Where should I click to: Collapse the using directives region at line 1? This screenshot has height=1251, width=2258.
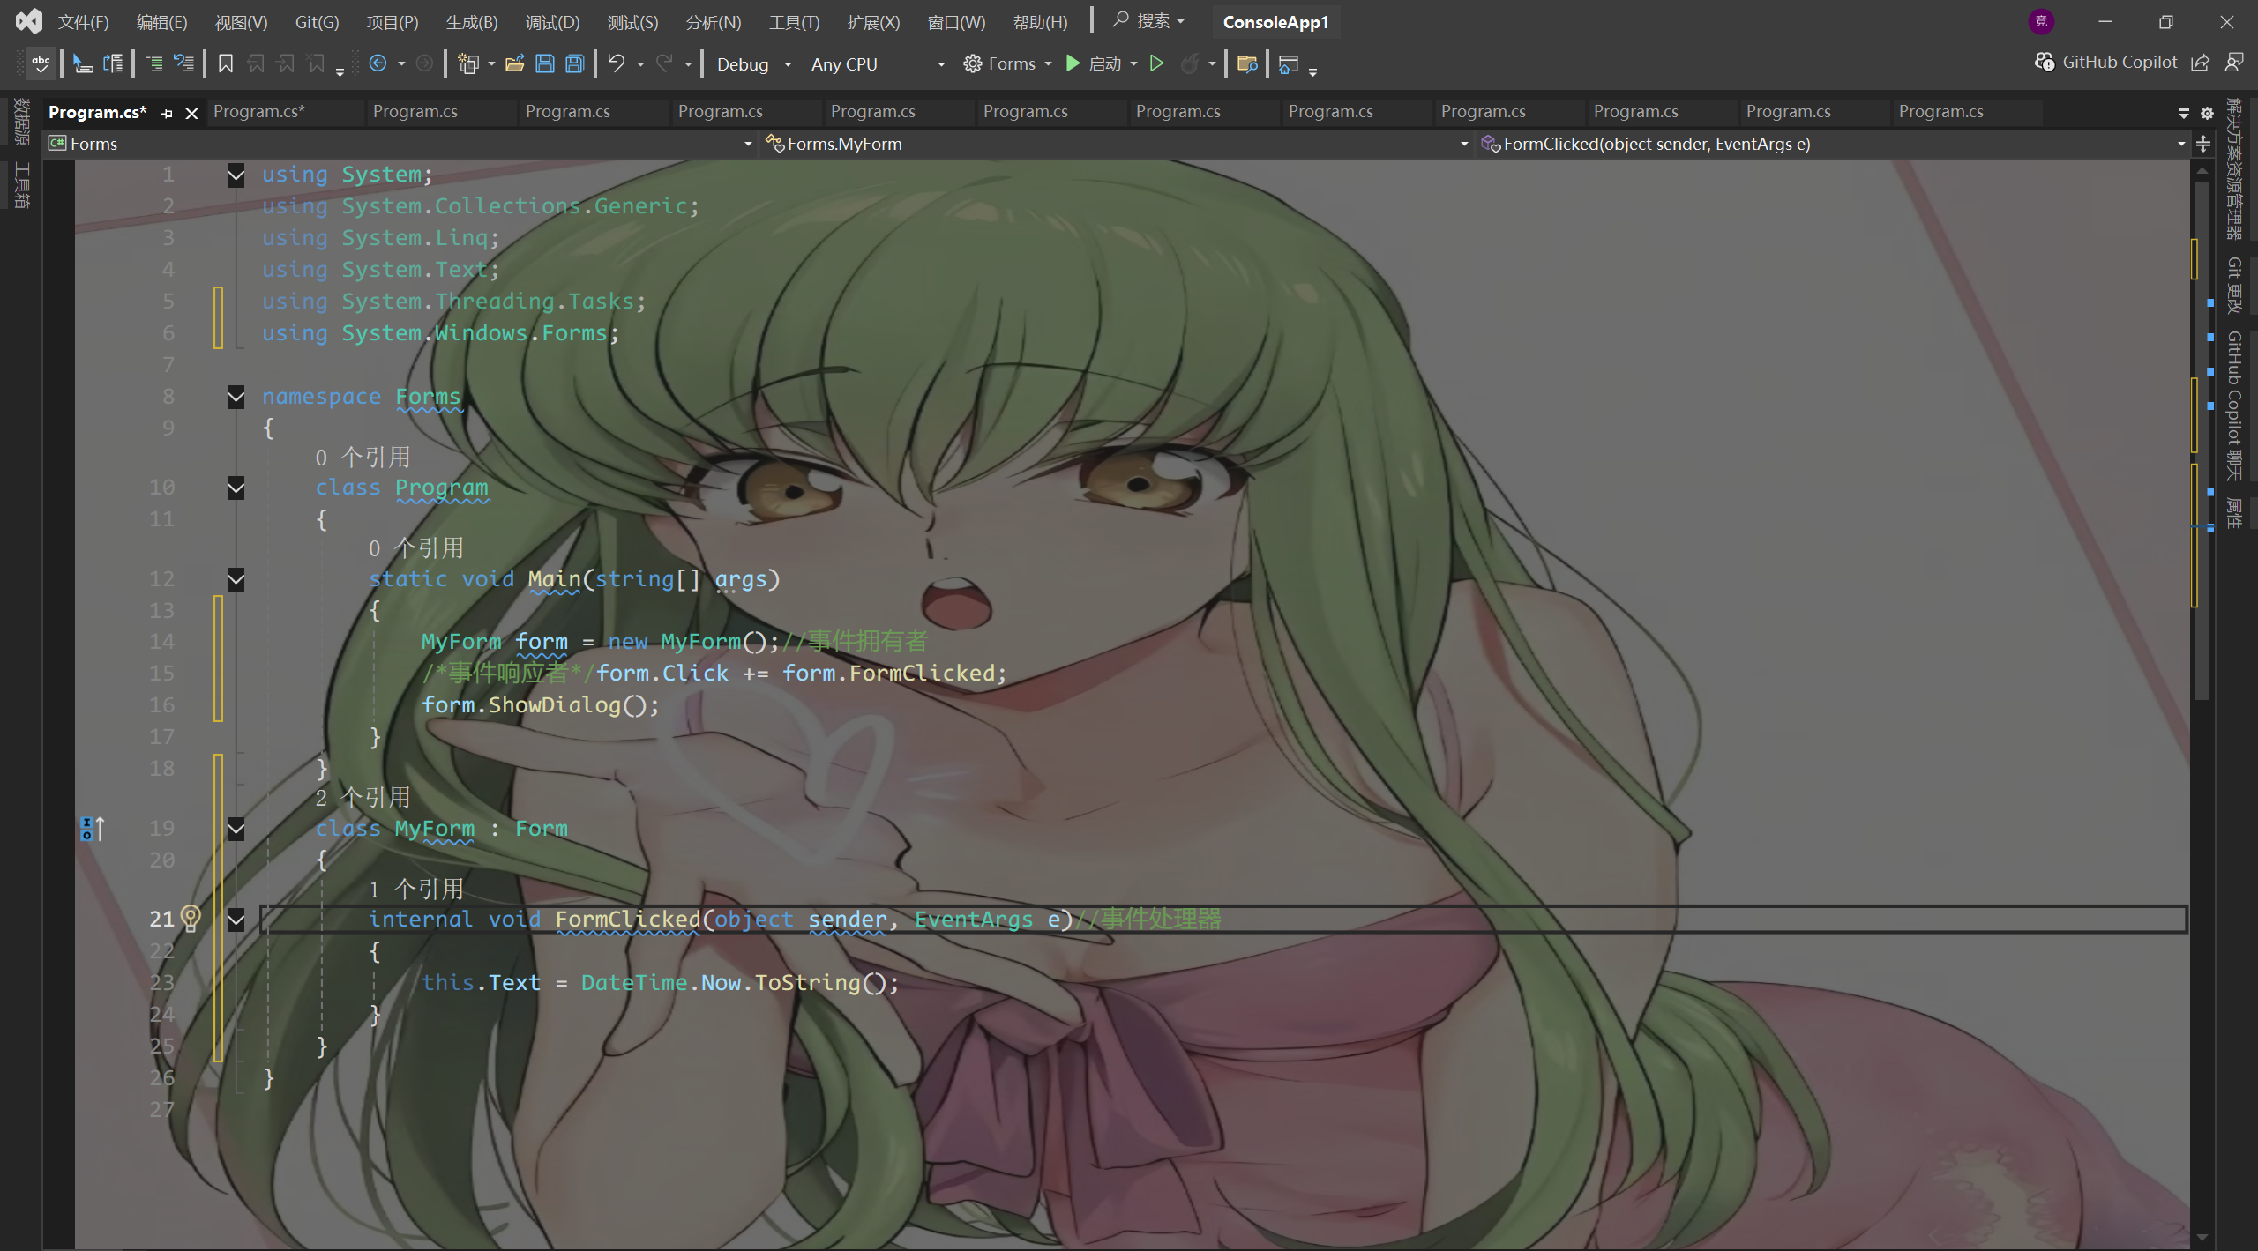(x=236, y=175)
